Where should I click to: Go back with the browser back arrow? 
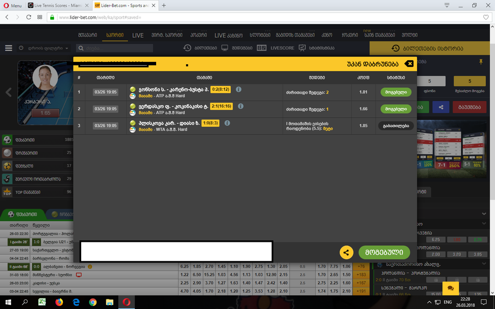click(x=7, y=17)
